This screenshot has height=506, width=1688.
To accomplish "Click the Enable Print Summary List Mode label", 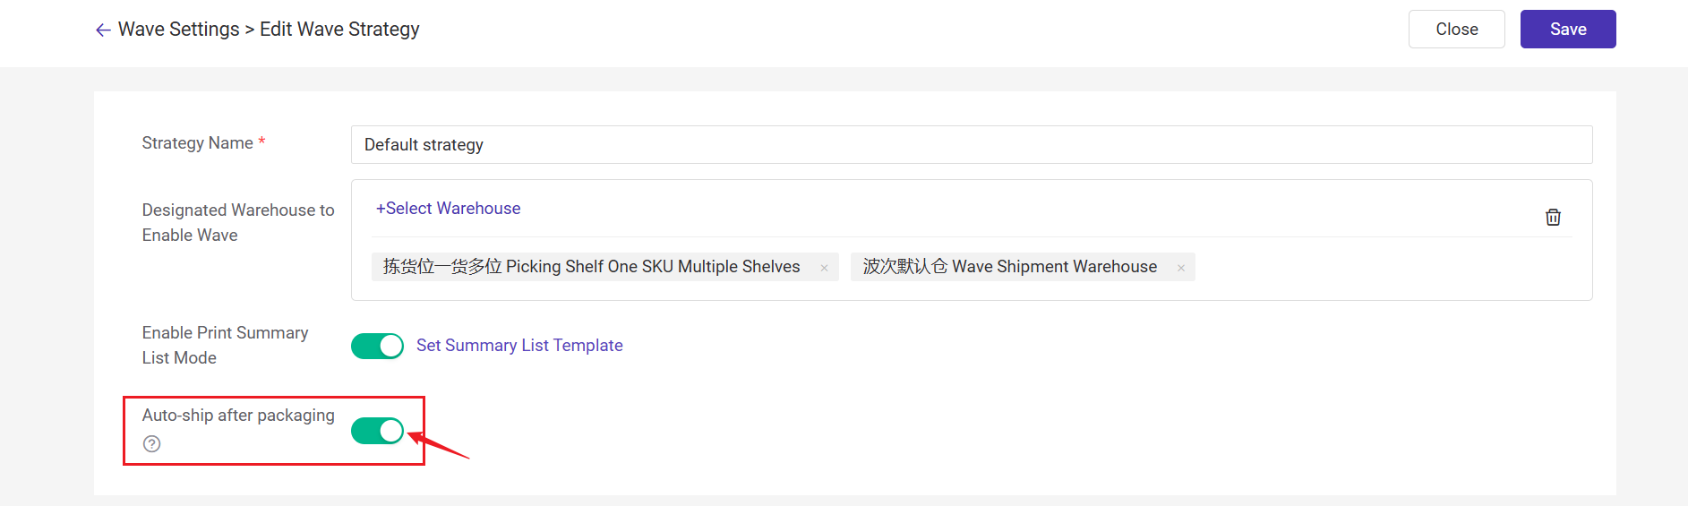I will 225,345.
